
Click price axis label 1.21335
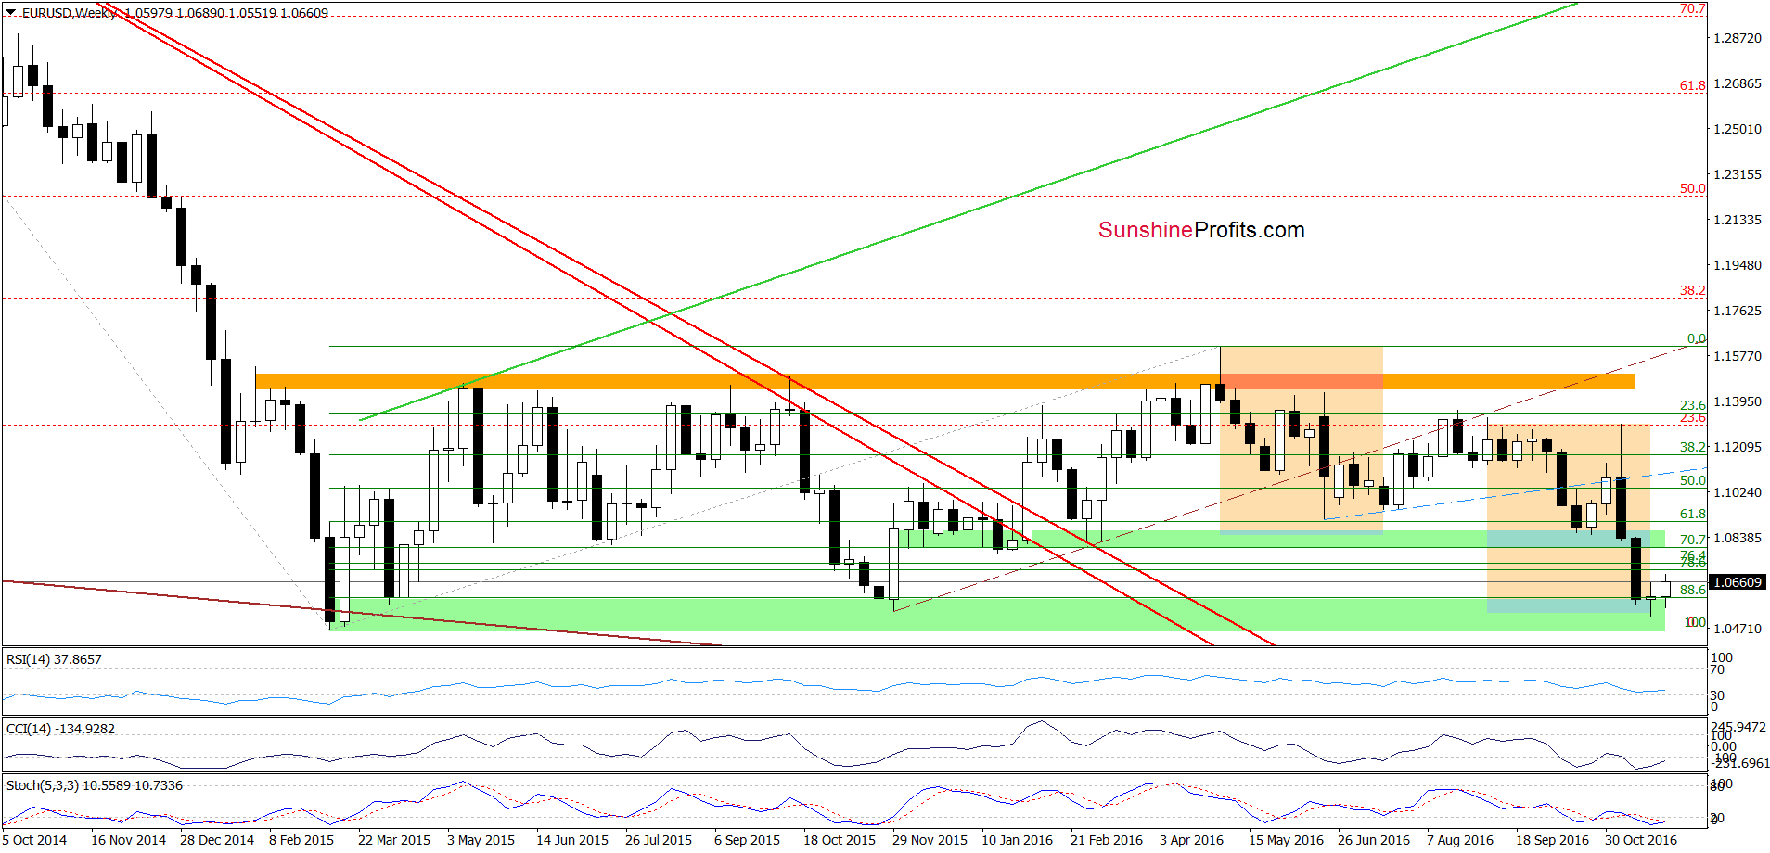point(1737,220)
